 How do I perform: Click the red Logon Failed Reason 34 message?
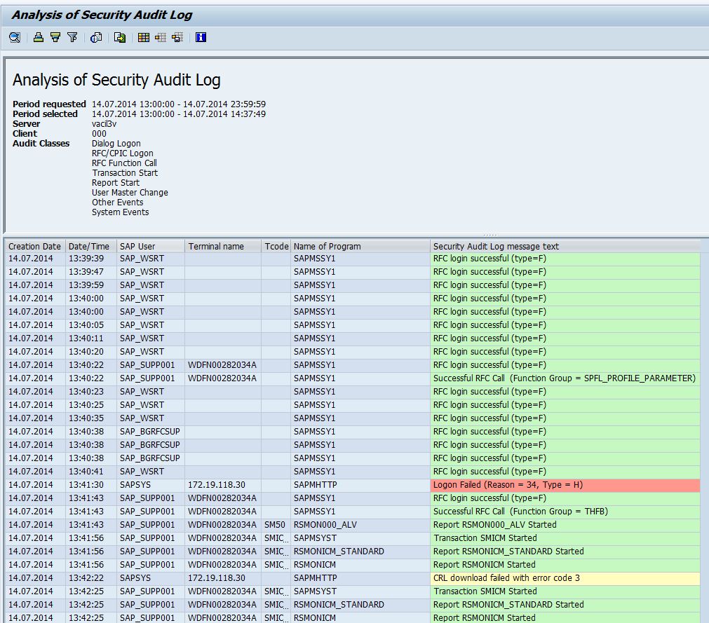tap(565, 485)
